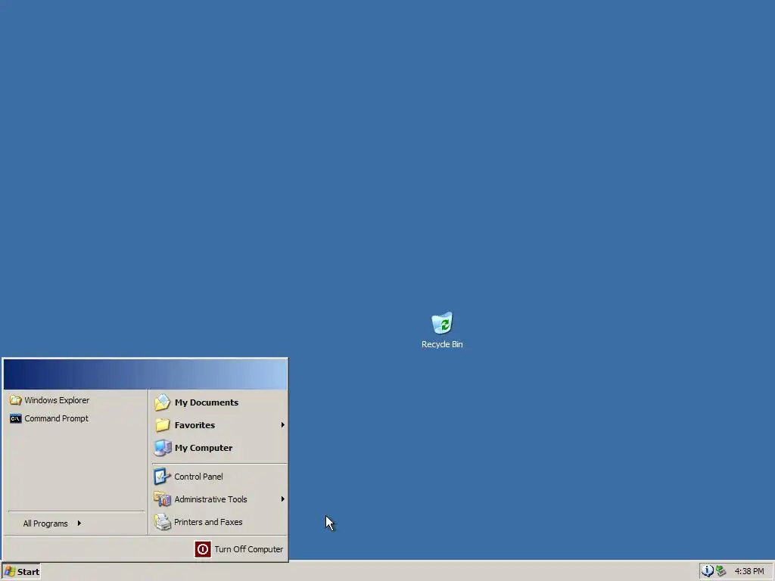Click the Recycle Bin label text
Viewport: 775px width, 581px height.
coord(442,344)
